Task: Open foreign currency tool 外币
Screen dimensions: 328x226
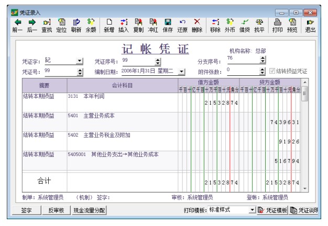Action: tap(230, 26)
